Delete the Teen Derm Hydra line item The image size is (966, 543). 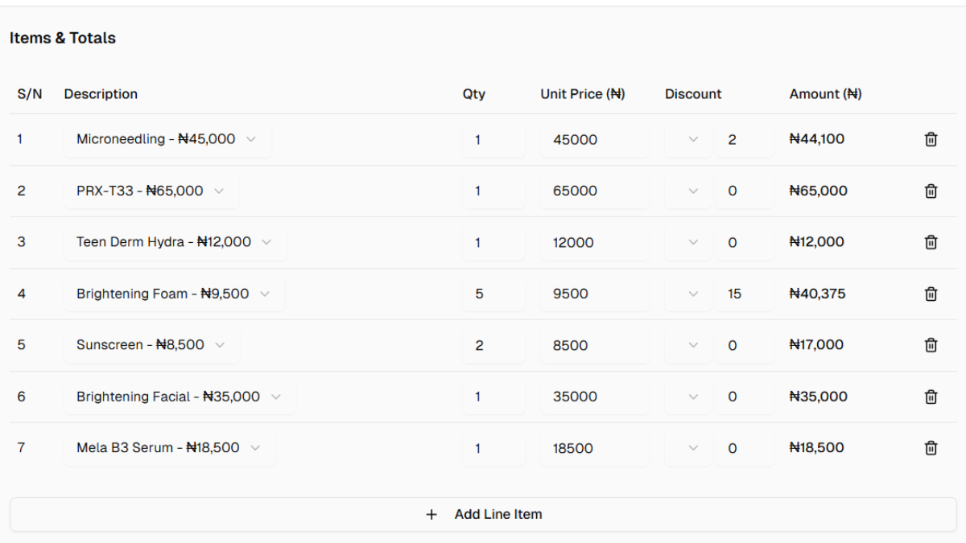click(931, 242)
